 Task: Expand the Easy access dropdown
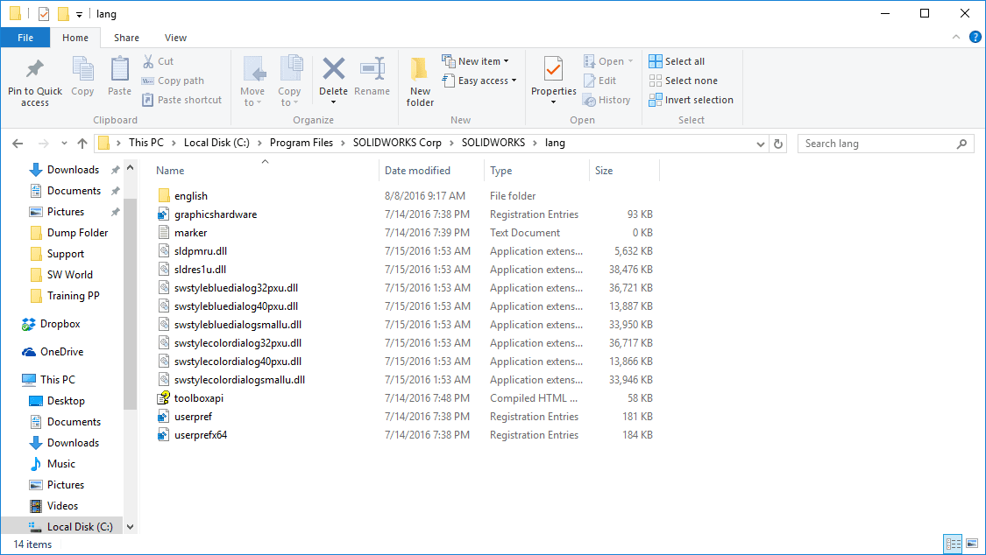coord(479,80)
